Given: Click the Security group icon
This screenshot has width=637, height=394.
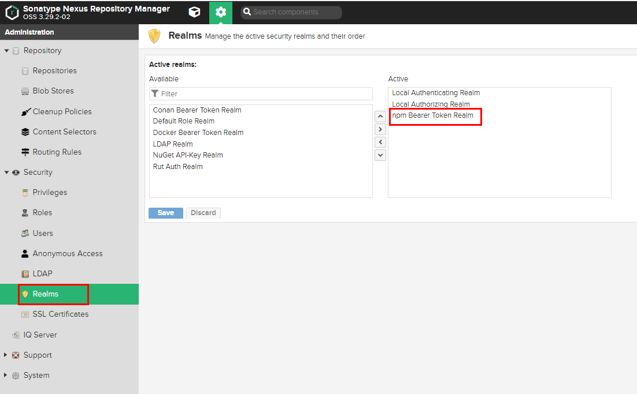Looking at the screenshot, I should click(16, 172).
